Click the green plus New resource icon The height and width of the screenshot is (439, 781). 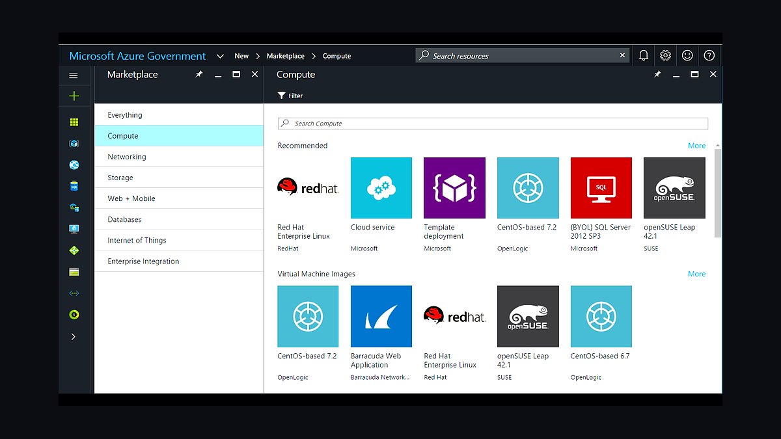(x=74, y=96)
